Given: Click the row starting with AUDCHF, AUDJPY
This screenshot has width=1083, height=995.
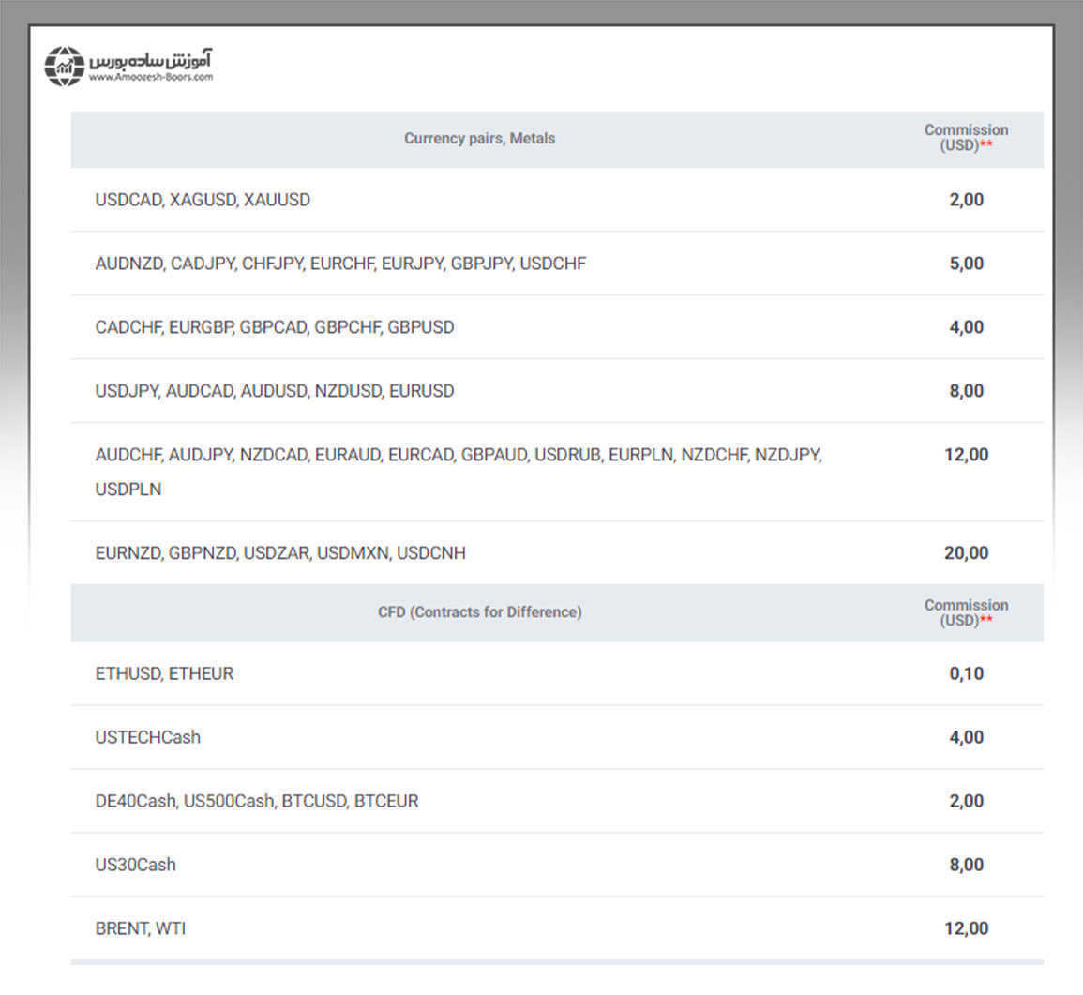Looking at the screenshot, I should pyautogui.click(x=458, y=456).
